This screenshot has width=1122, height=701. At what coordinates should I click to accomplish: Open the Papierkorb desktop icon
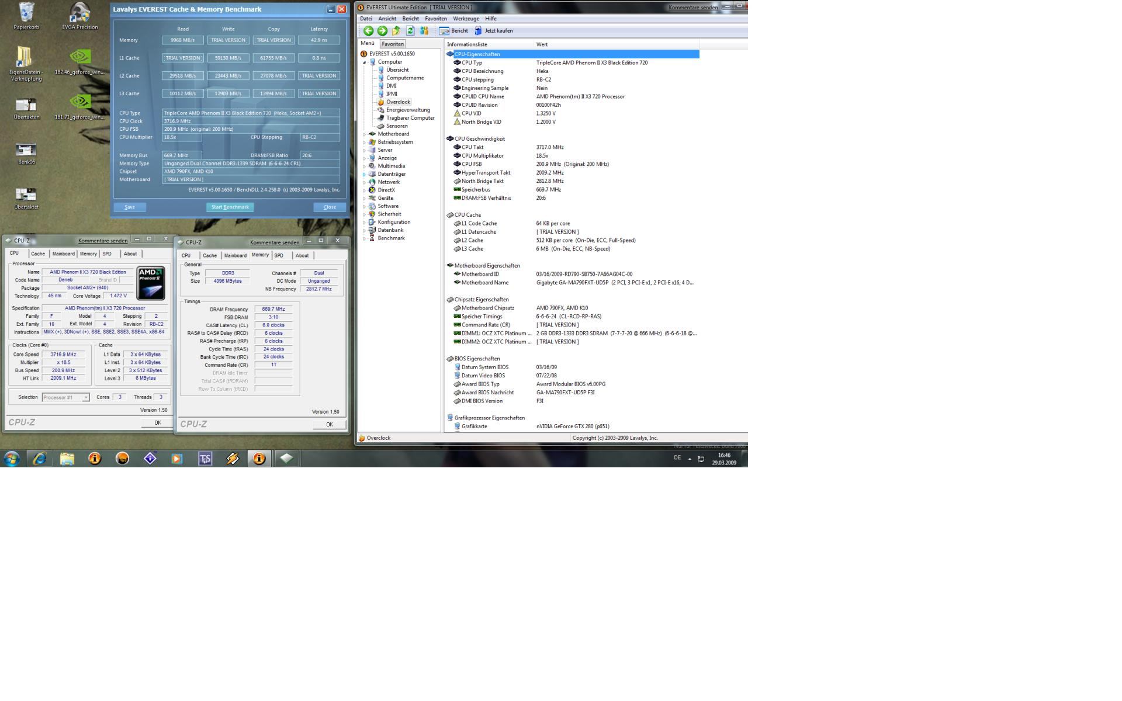pos(26,16)
